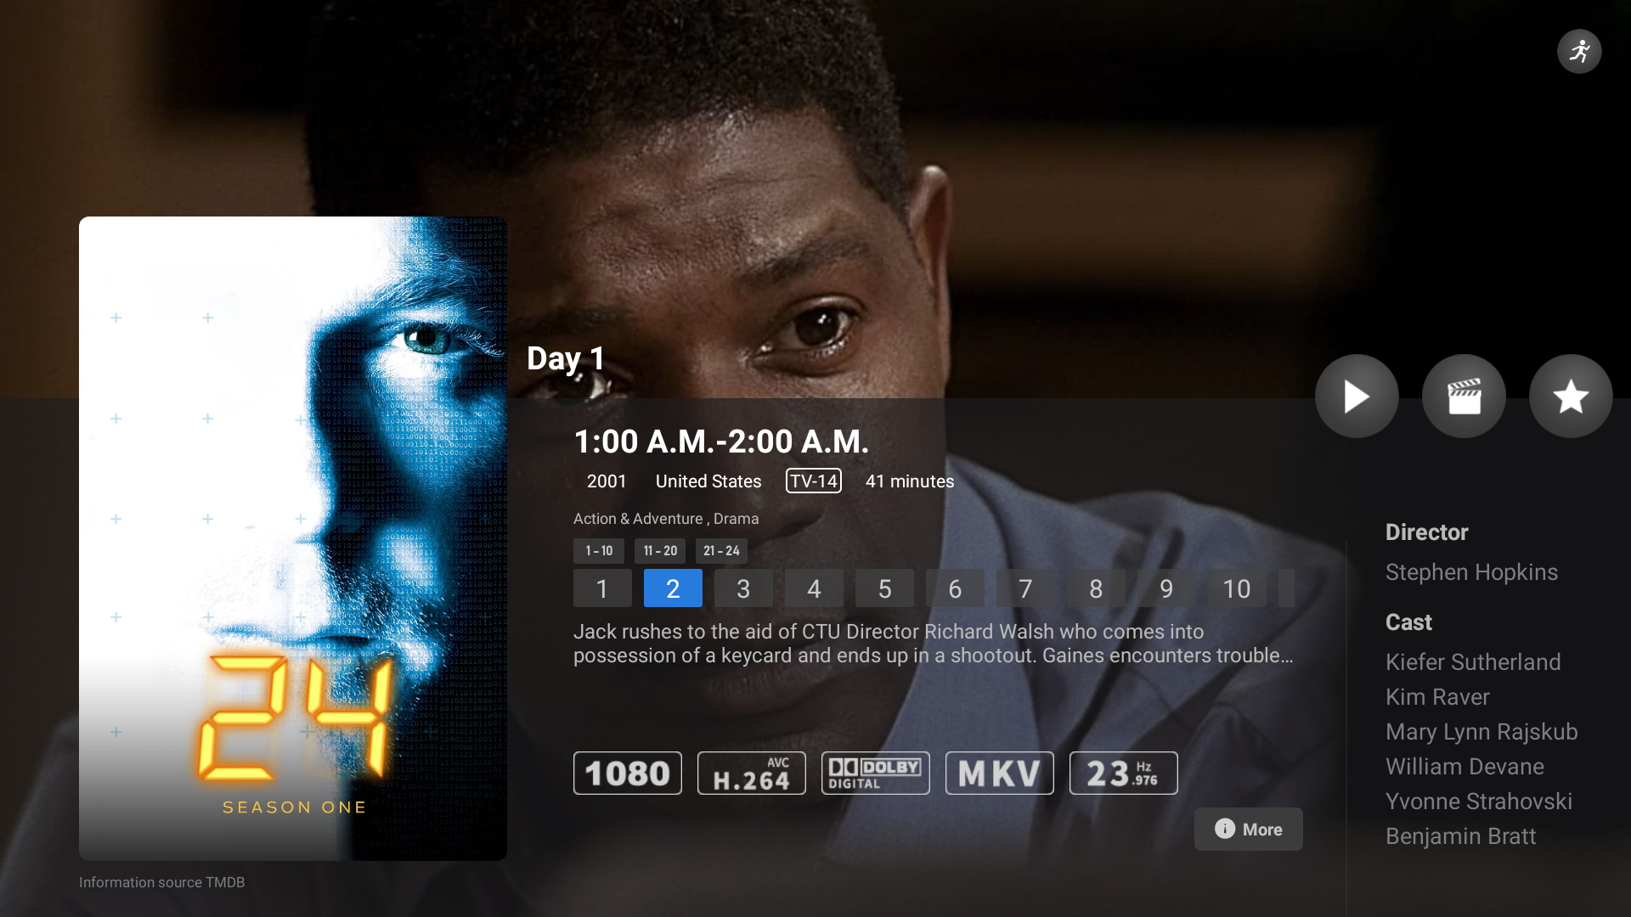The height and width of the screenshot is (917, 1631).
Task: Select episode 10
Action: click(x=1237, y=588)
